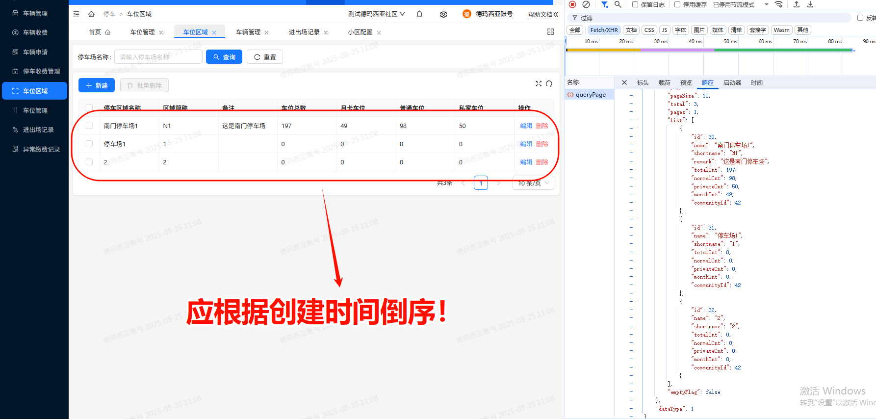Open 进出场记录 in the sidebar
The image size is (876, 419).
(34, 130)
